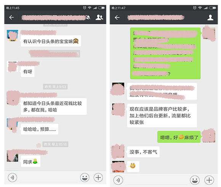Open emoji picker in left chat
Screen dimensions: 221x187
tap(85, 177)
